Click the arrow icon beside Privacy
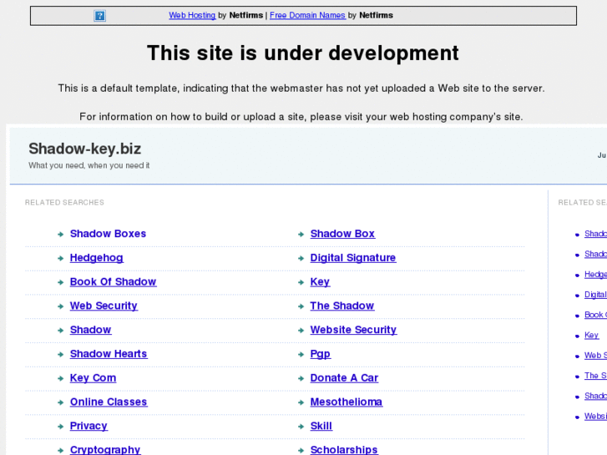The height and width of the screenshot is (455, 607). point(60,426)
